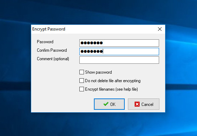Select the Comment (optional) text box
The image size is (197, 136).
click(119, 60)
